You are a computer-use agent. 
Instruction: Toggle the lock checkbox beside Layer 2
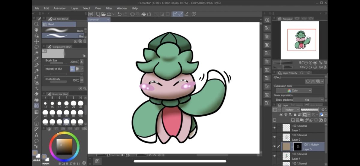click(x=279, y=137)
